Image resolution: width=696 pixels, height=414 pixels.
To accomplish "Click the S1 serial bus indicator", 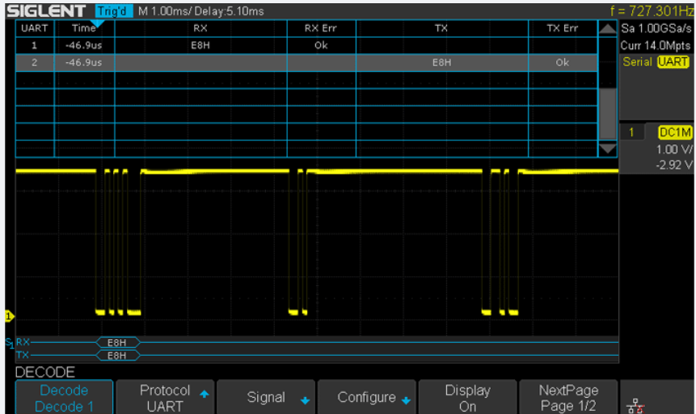I will (x=10, y=343).
